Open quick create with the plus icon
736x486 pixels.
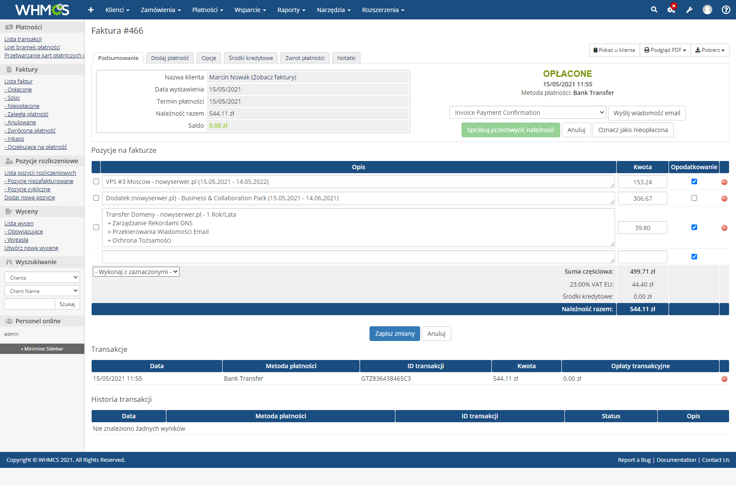pos(91,9)
